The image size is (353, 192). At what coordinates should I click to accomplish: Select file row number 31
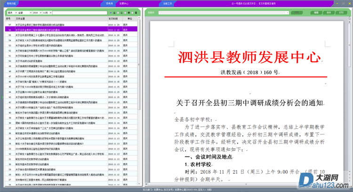point(71,159)
